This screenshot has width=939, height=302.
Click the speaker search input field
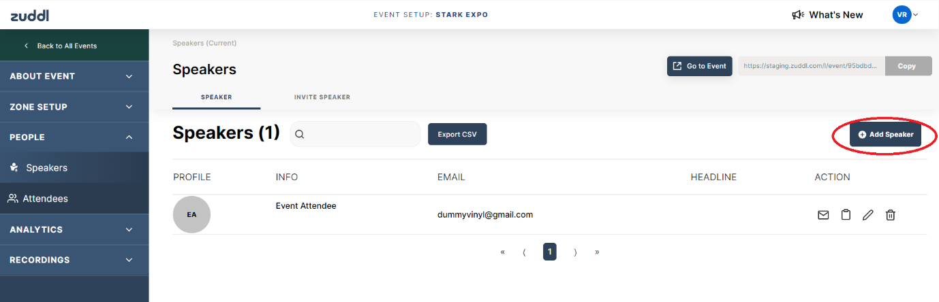361,135
